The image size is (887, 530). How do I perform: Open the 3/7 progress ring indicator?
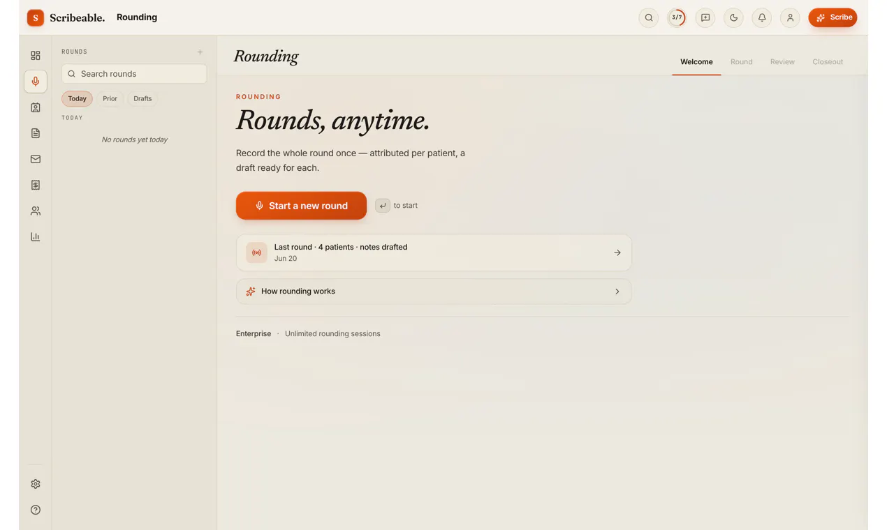tap(677, 17)
